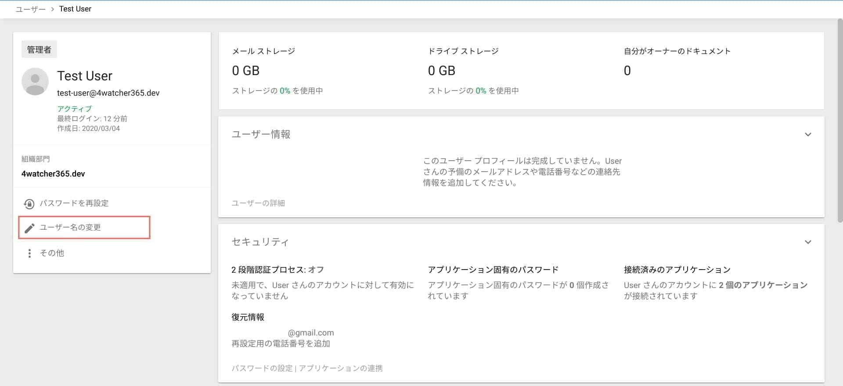843x386 pixels.
Task: Click organization unit 4watcher365.dev
Action: click(x=53, y=174)
